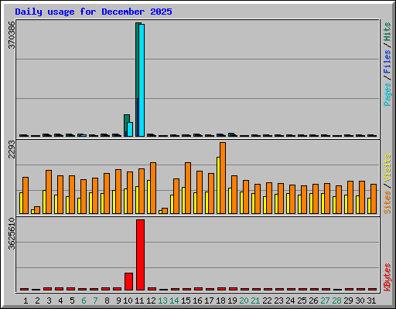Click day label 11 on the x-axis
The width and height of the screenshot is (396, 309).
pos(139,301)
